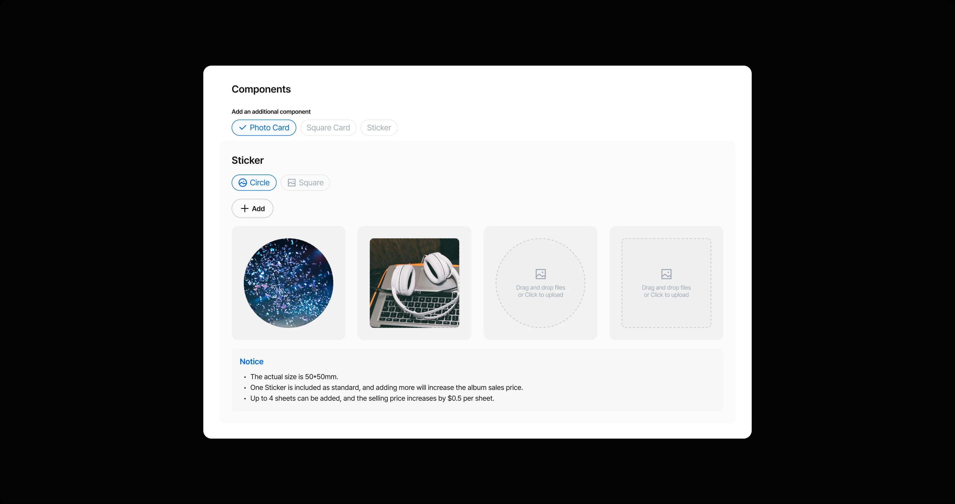Image resolution: width=955 pixels, height=504 pixels.
Task: Click the image icon in the Square chip
Action: click(x=292, y=183)
